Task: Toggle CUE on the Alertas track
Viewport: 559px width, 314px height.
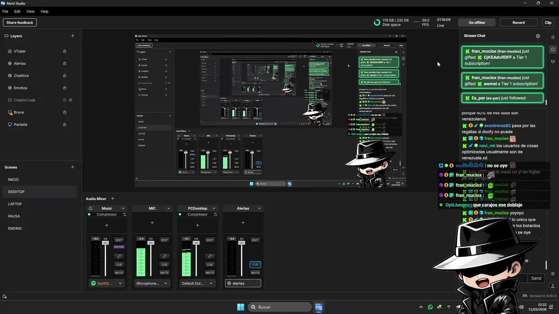Action: (x=255, y=265)
